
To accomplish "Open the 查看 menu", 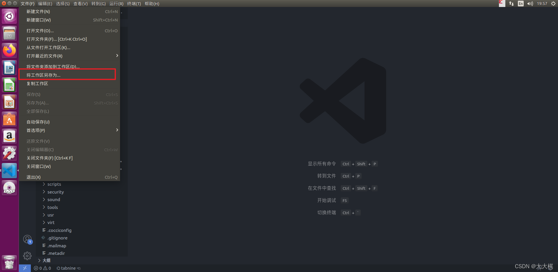I will 81,3.
